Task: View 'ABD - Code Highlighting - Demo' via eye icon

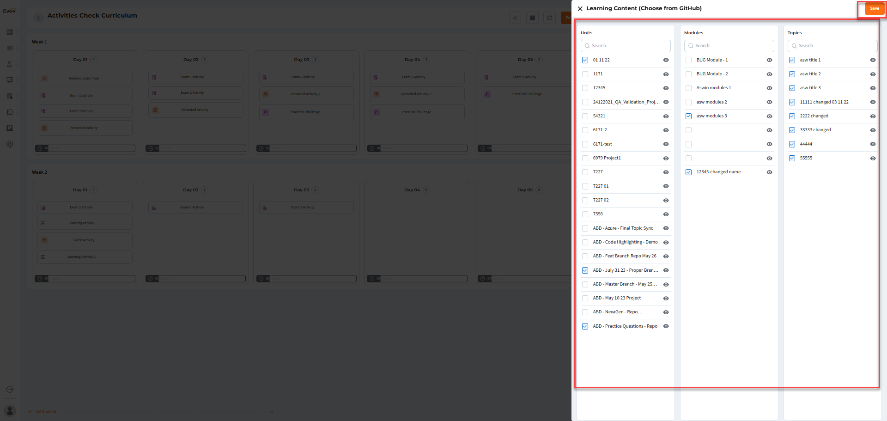Action: click(x=666, y=242)
